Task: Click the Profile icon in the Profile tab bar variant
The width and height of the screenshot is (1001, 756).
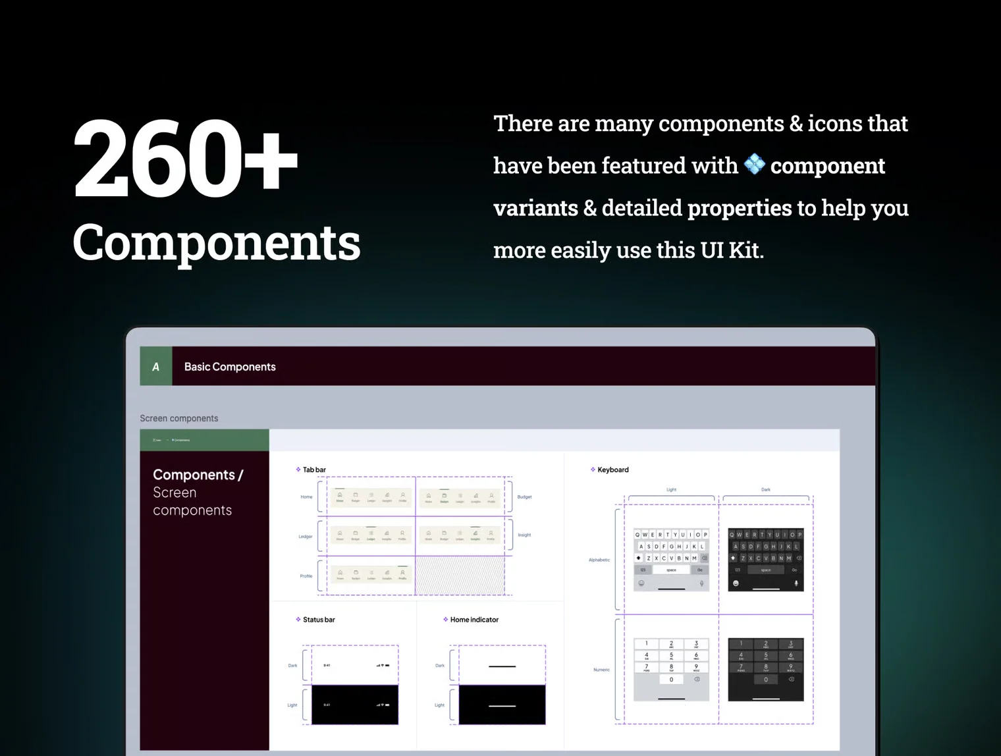Action: (402, 572)
